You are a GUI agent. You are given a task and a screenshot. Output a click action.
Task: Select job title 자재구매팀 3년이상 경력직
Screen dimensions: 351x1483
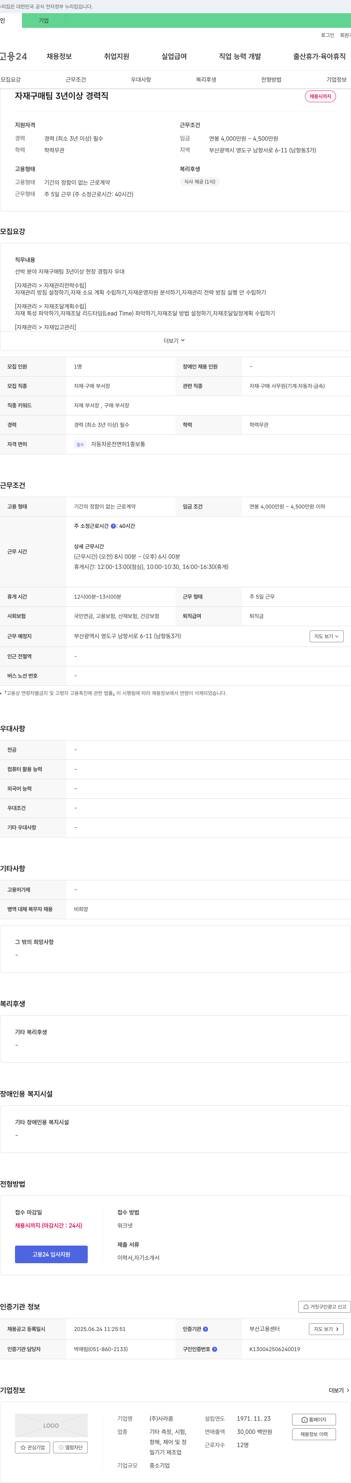pos(61,96)
